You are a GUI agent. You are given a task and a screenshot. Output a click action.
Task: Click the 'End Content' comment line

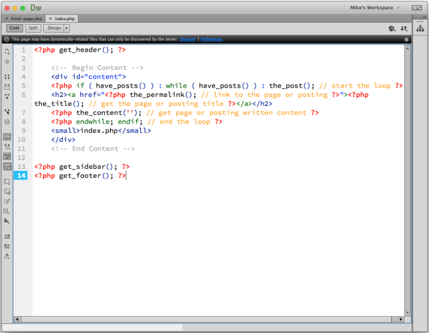click(x=93, y=149)
